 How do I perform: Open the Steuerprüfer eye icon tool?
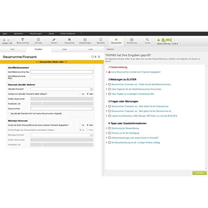click(116, 40)
